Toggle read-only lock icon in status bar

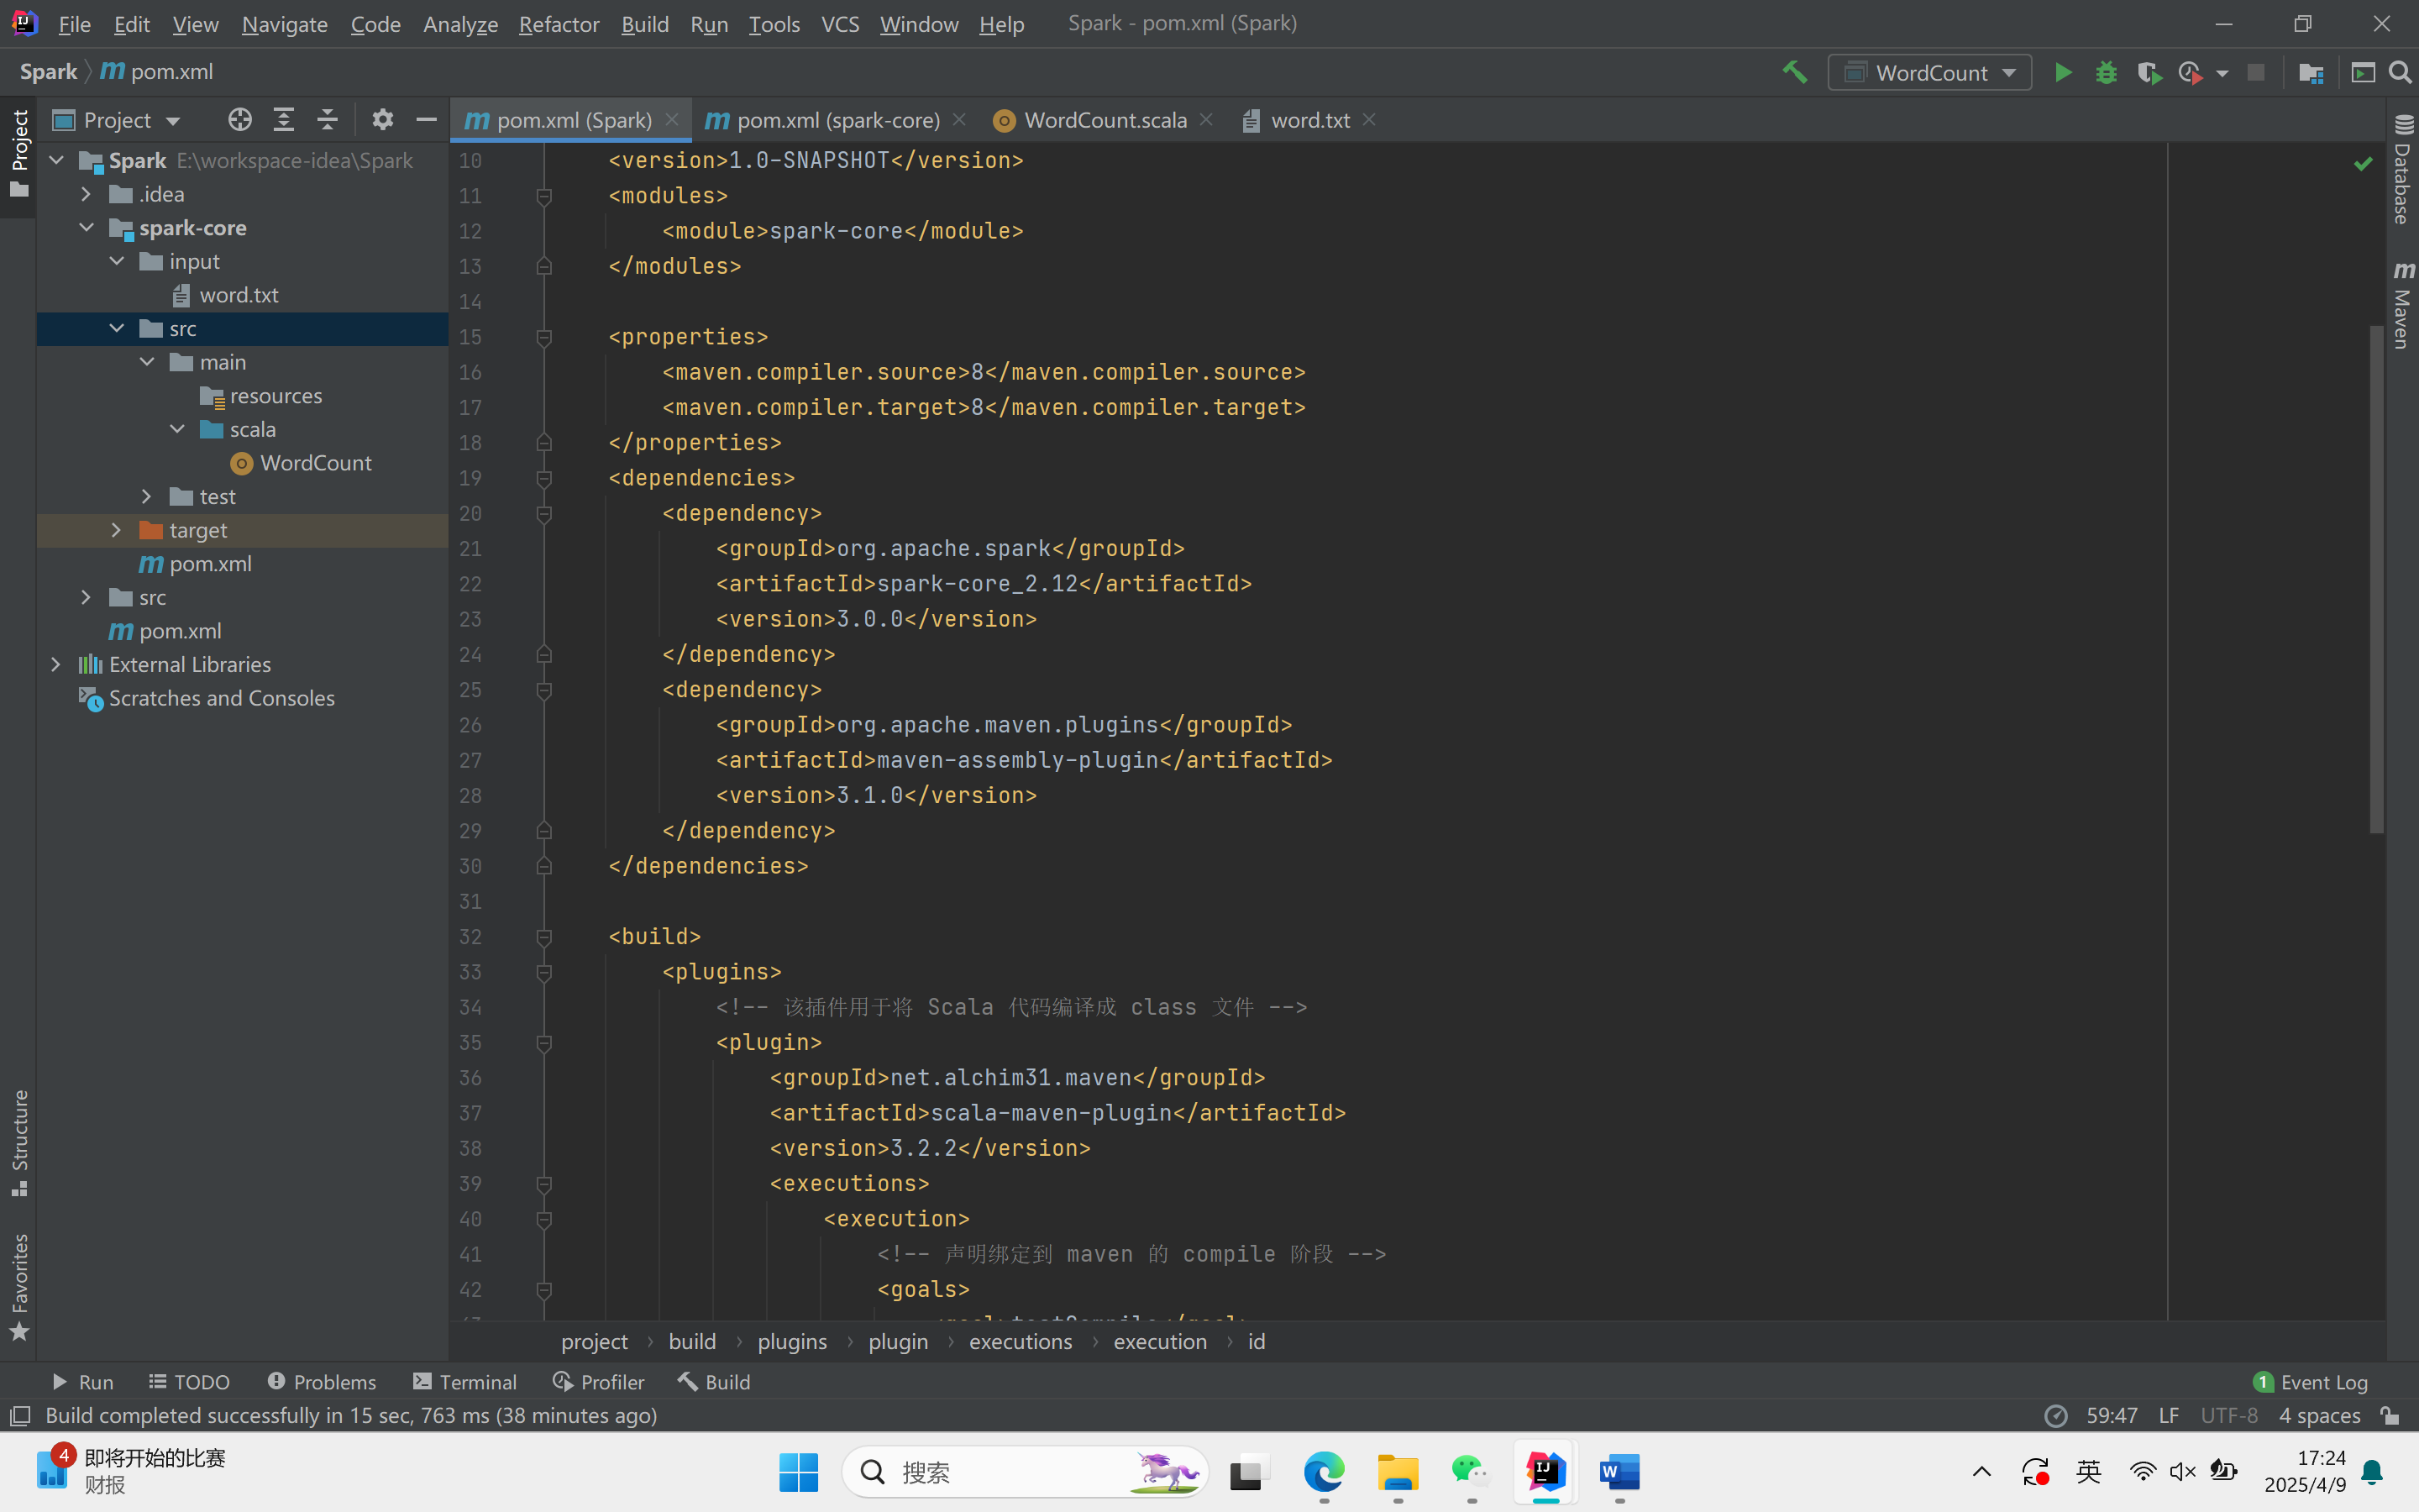[x=2390, y=1416]
